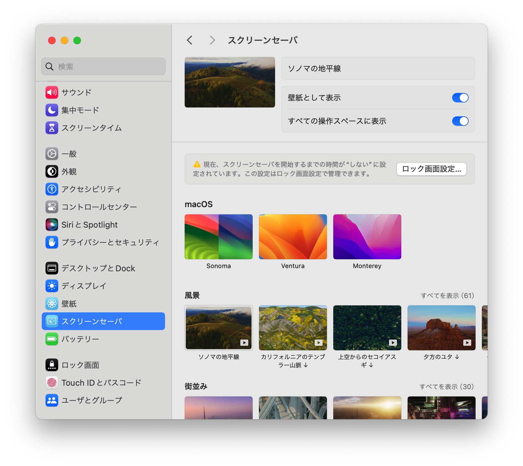The image size is (523, 466).
Task: Select カリフォルニアのテンブラー山脈 label
Action: click(293, 361)
